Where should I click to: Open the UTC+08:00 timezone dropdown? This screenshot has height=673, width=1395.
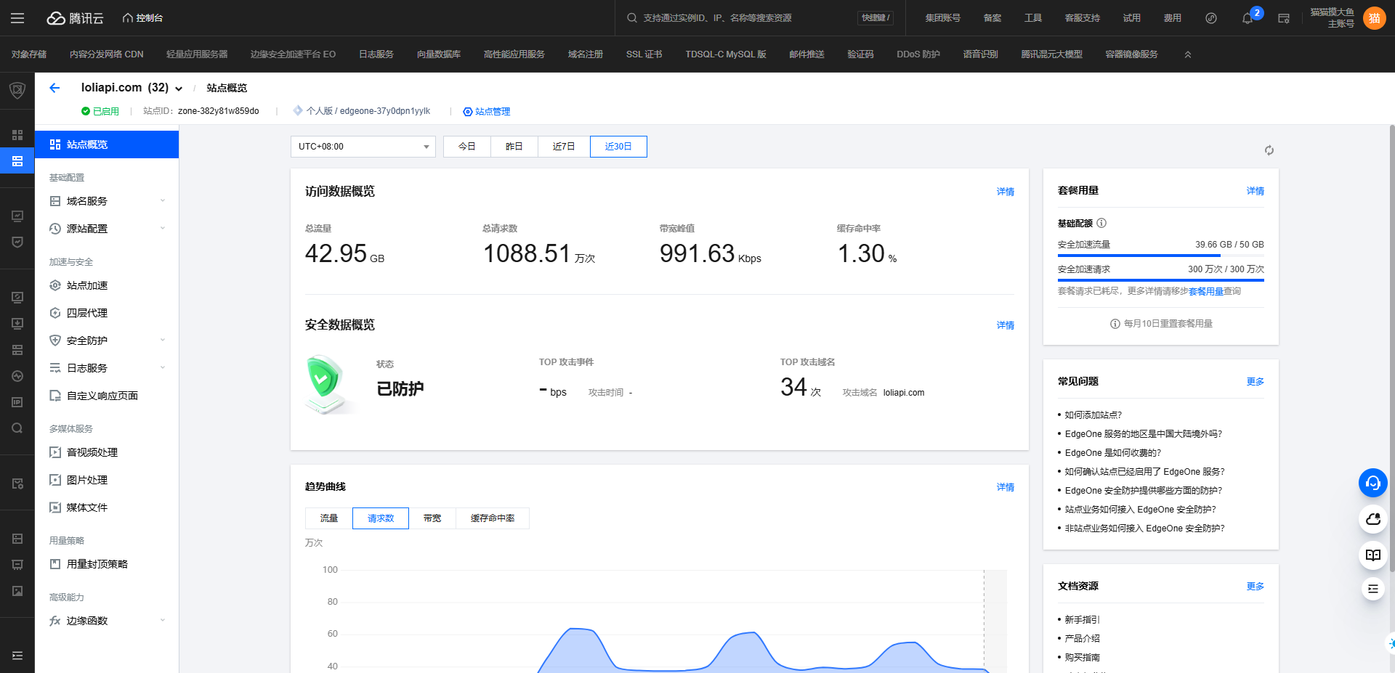[363, 146]
